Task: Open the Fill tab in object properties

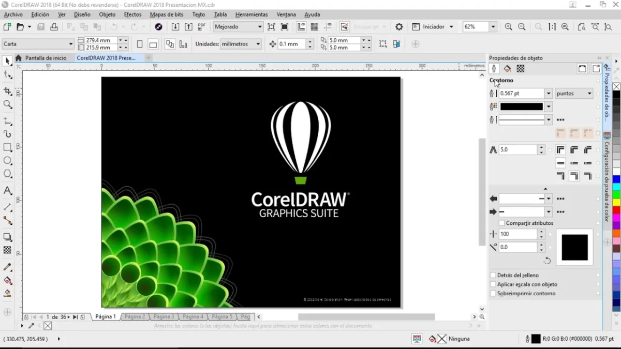Action: pyautogui.click(x=507, y=69)
